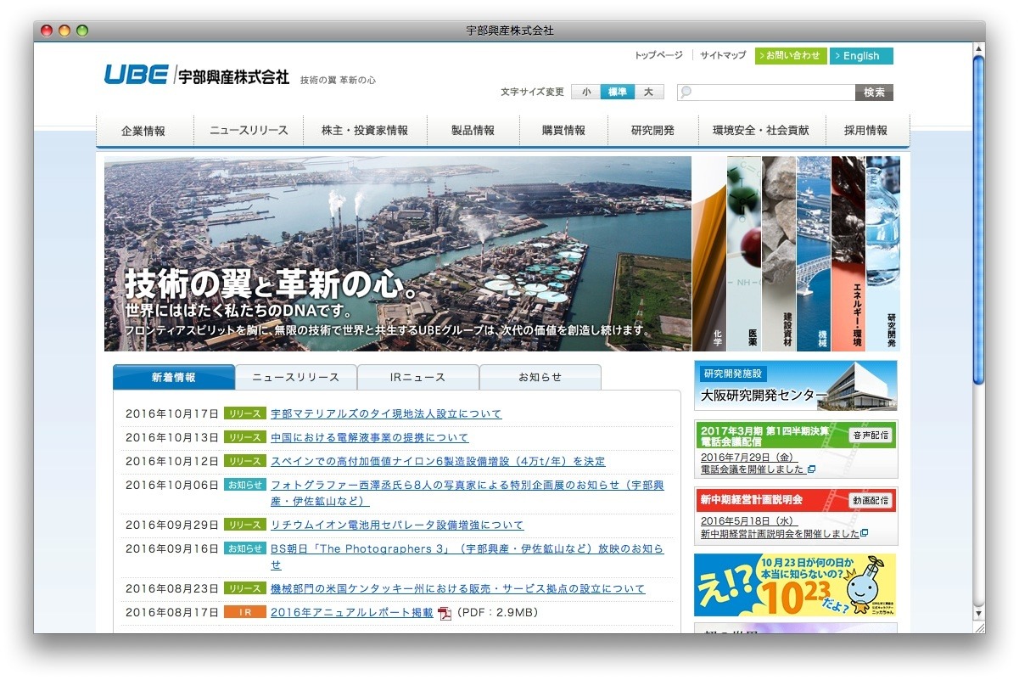Click the 10月23日 mascot banner
1019x680 pixels.
(x=795, y=585)
